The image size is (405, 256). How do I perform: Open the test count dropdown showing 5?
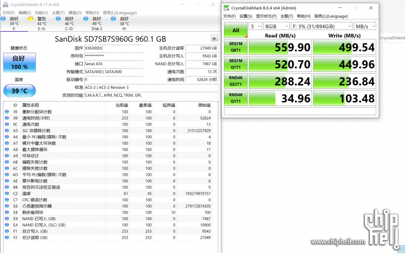coord(255,26)
